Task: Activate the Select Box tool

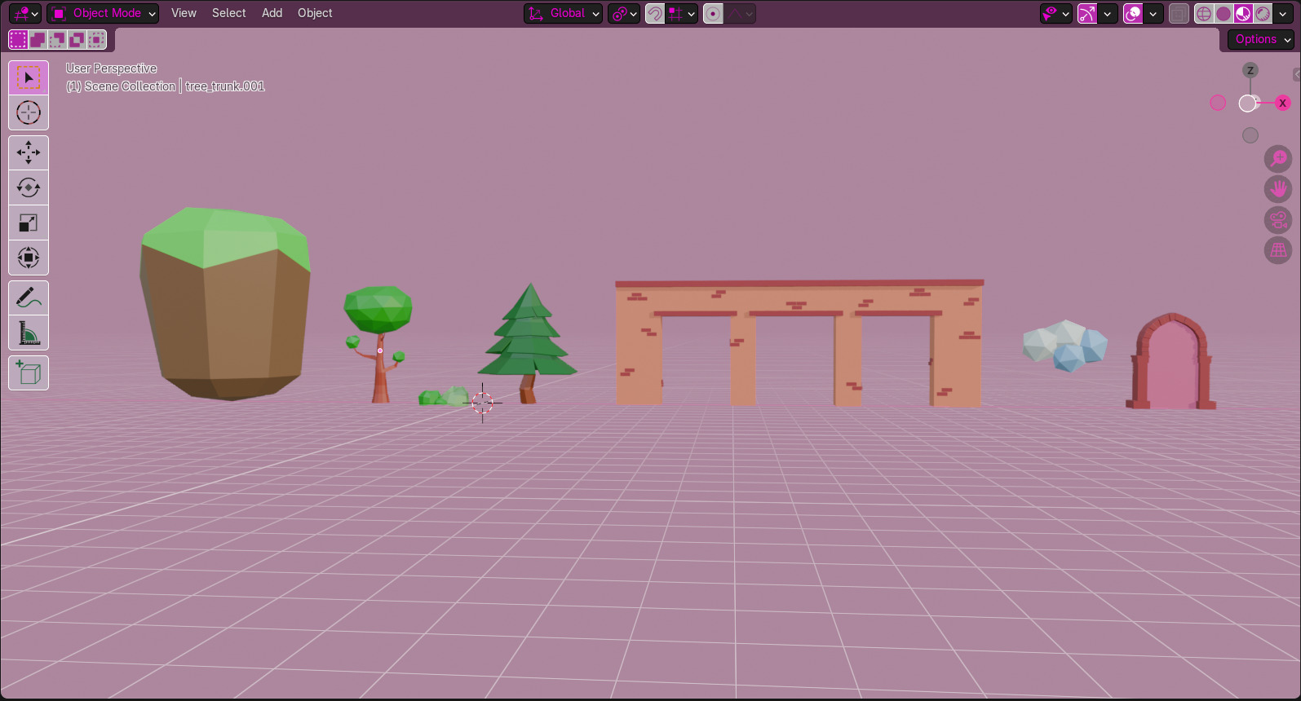Action: coord(29,77)
